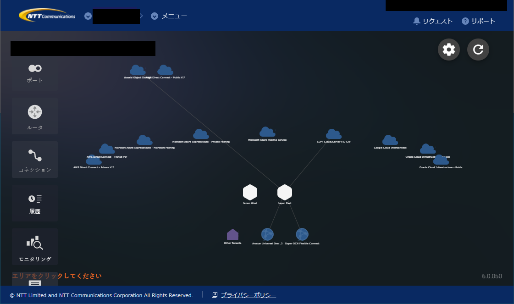
Task: Open リクエスト (Request) notifications
Action: click(x=433, y=21)
